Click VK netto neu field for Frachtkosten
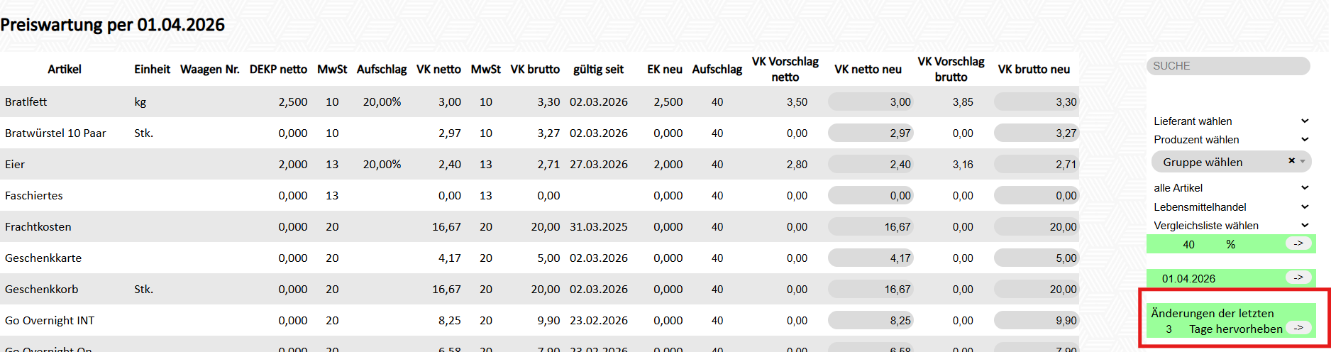1331x352 pixels. 871,227
